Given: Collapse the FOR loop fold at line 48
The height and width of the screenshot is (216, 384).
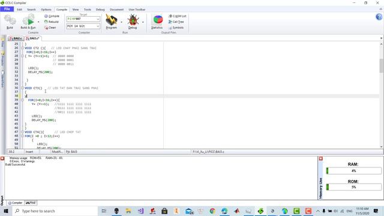Looking at the screenshot, I should point(22,136).
